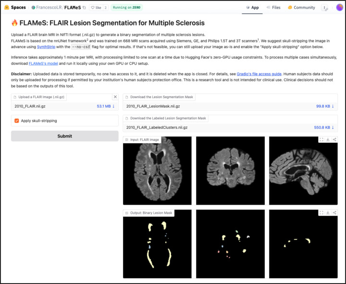Click the sagittal FLAIR brain slice
The width and height of the screenshot is (346, 284).
point(303,171)
